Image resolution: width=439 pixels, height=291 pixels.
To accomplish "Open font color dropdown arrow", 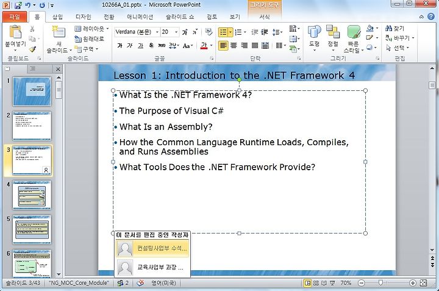I will point(212,45).
